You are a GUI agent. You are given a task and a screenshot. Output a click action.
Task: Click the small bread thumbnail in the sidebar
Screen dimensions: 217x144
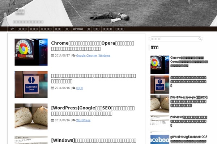tap(159, 104)
